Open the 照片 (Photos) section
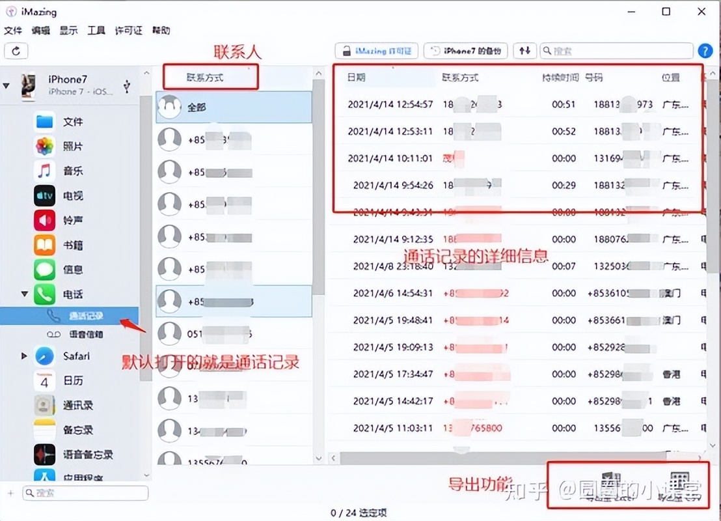The height and width of the screenshot is (521, 721). click(44, 146)
